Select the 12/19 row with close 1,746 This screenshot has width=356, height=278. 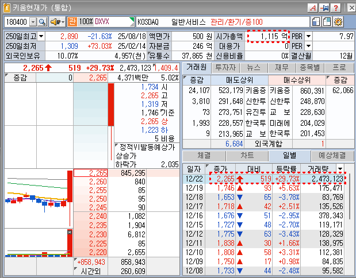(x=263, y=188)
